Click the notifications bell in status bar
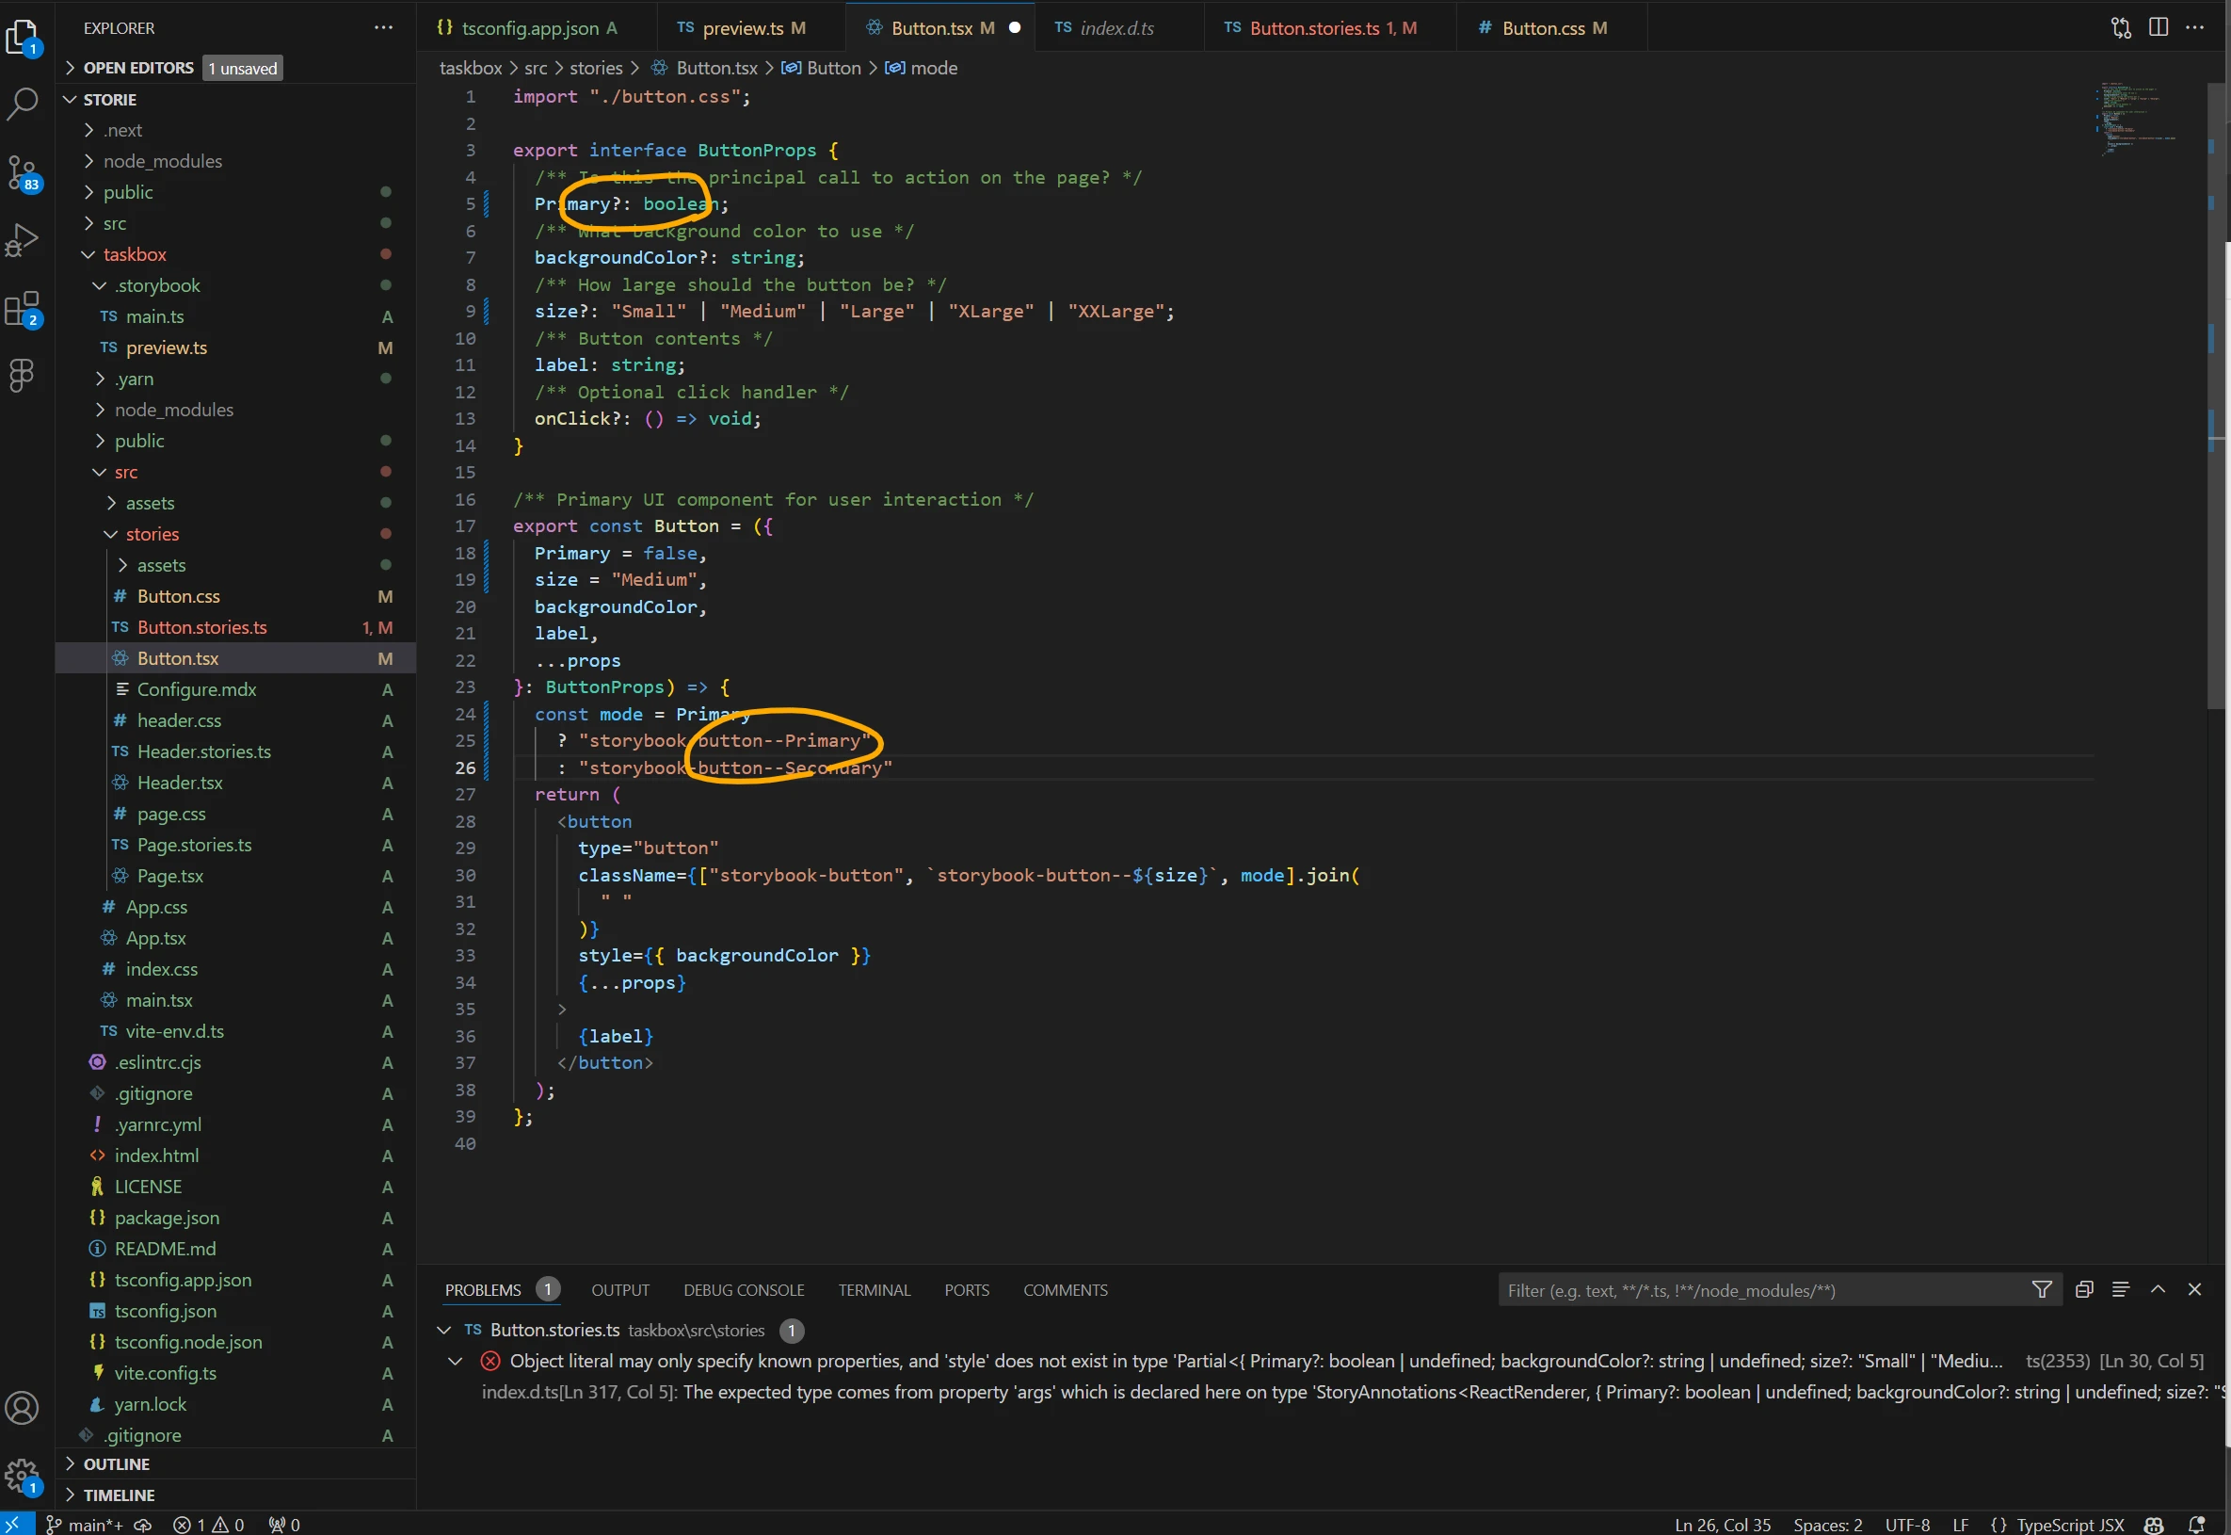This screenshot has height=1535, width=2231. tap(2196, 1525)
